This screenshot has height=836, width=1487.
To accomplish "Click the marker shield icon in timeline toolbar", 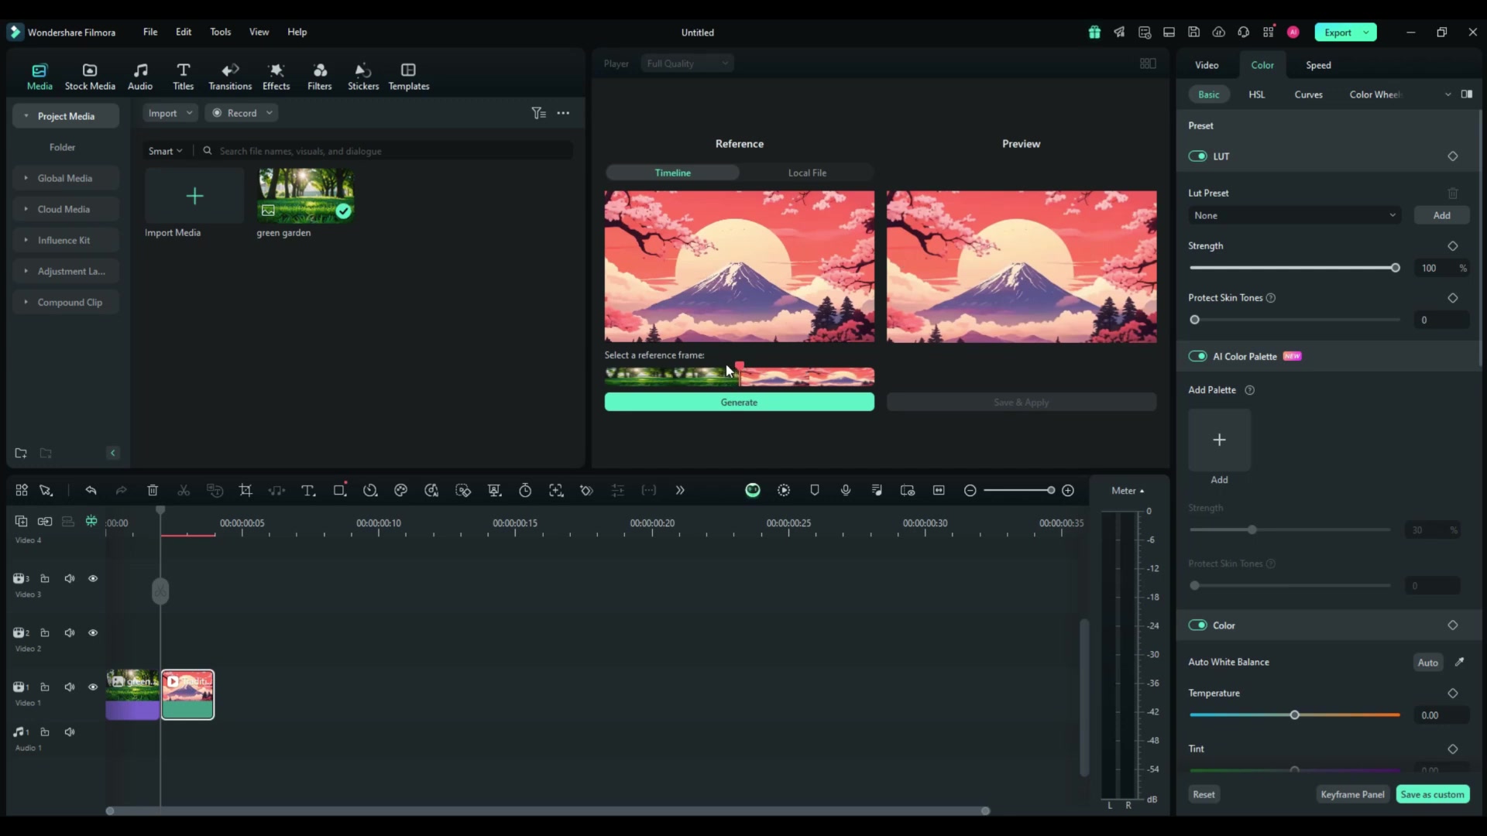I will coord(815,490).
